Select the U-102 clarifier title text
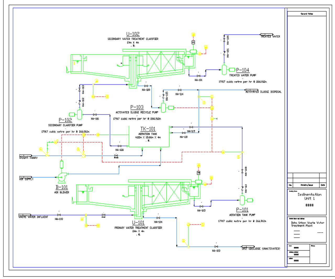 click(133, 34)
